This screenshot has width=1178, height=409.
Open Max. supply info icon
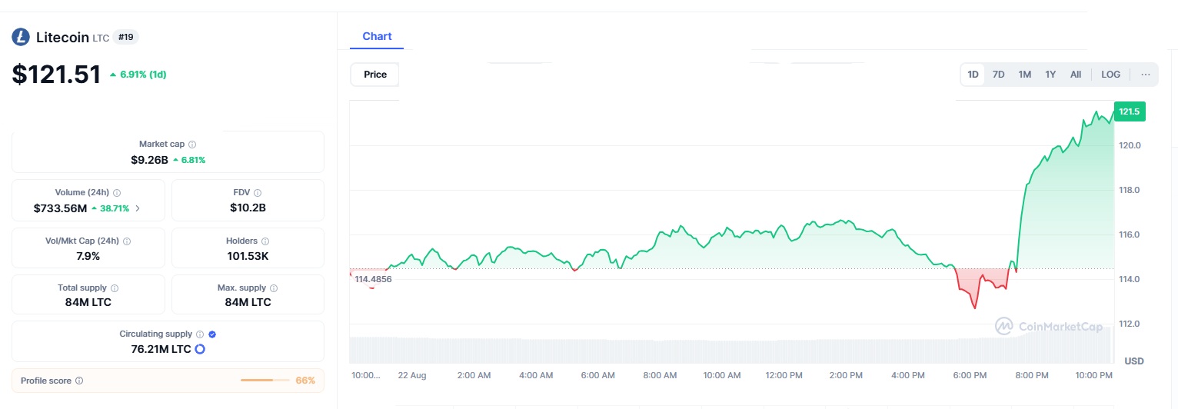click(x=274, y=288)
